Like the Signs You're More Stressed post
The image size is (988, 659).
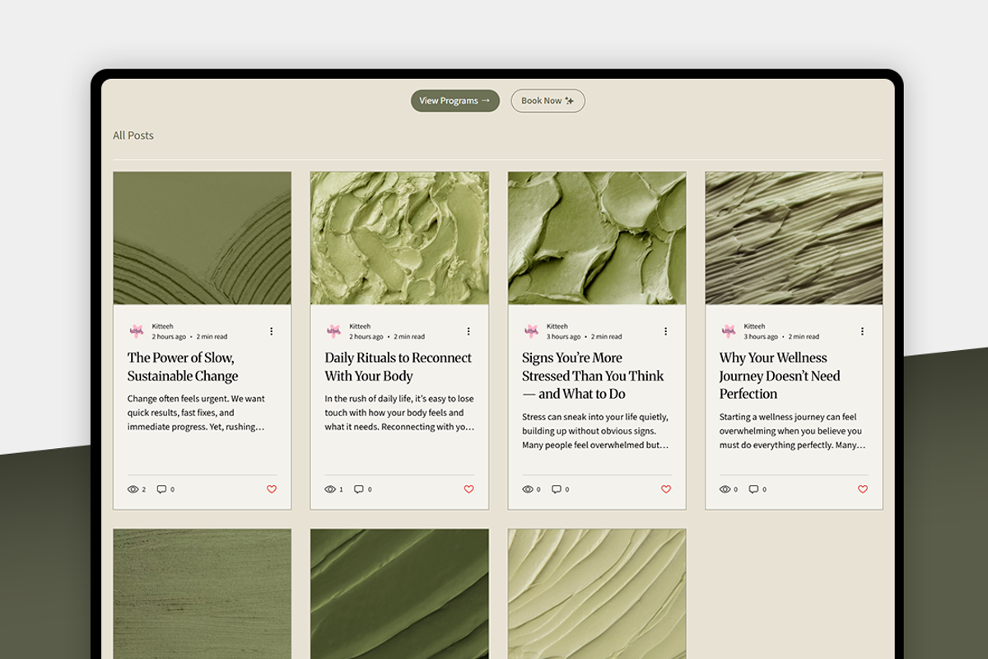coord(666,489)
